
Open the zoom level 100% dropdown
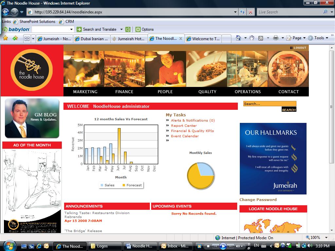(x=326, y=238)
